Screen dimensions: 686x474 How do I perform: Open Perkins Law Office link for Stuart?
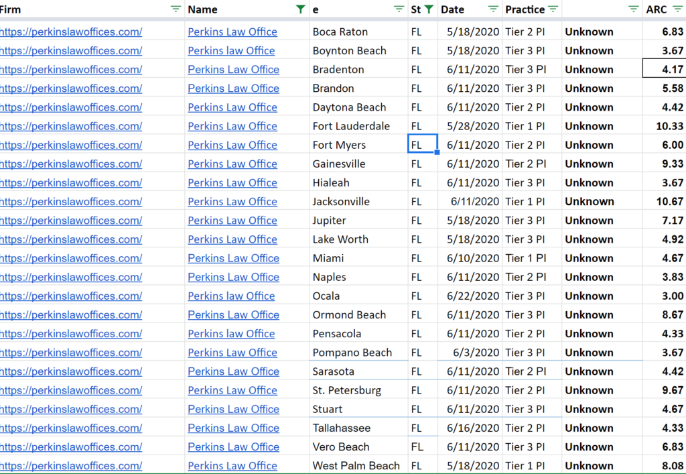click(234, 409)
